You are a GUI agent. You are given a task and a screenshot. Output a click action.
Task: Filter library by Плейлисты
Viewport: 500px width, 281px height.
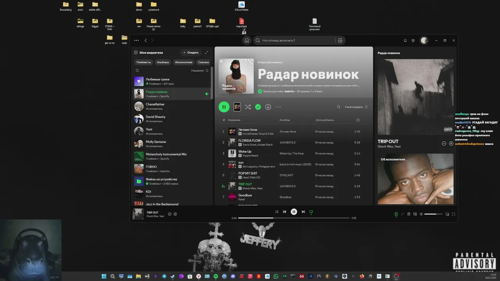(144, 62)
